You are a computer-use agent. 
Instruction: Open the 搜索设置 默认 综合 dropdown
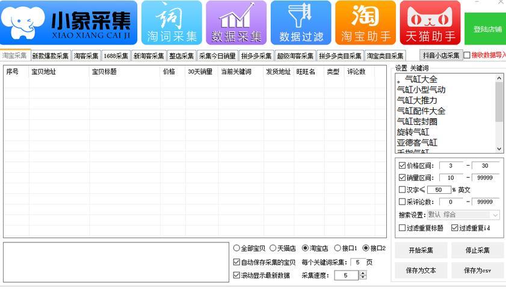pyautogui.click(x=463, y=214)
